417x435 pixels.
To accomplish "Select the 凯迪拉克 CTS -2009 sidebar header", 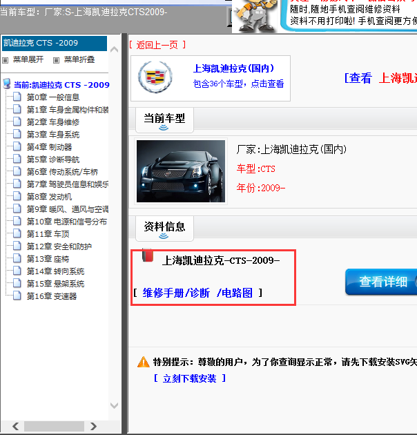I will point(55,43).
